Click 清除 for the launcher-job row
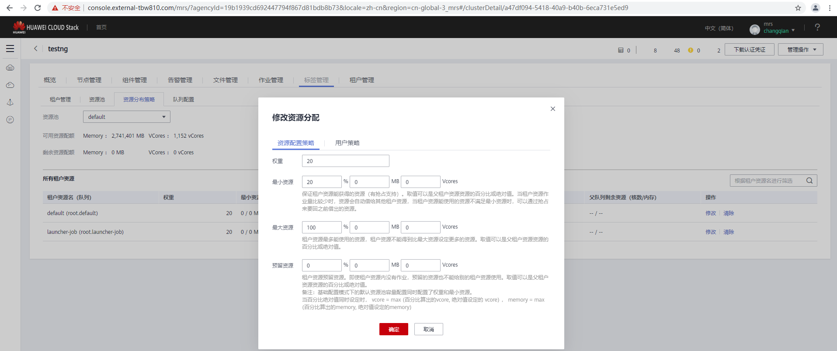The image size is (837, 351). pos(729,232)
